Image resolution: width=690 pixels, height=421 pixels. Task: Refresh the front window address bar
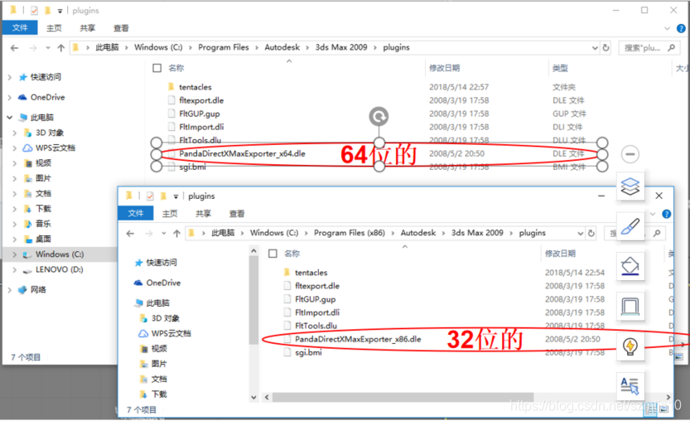(591, 233)
